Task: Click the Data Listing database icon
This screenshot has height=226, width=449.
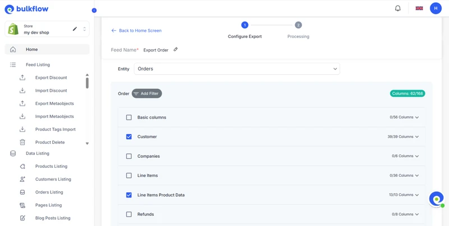Action: pos(13,153)
